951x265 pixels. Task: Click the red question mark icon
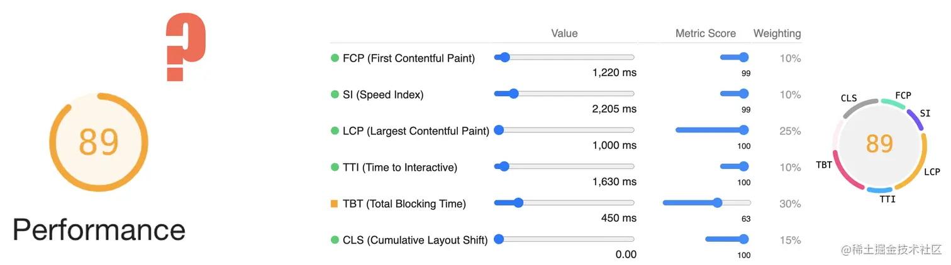pyautogui.click(x=186, y=48)
